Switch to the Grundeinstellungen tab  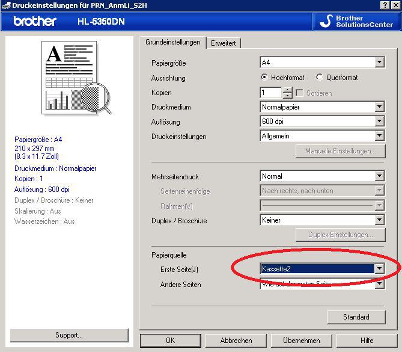(x=173, y=42)
